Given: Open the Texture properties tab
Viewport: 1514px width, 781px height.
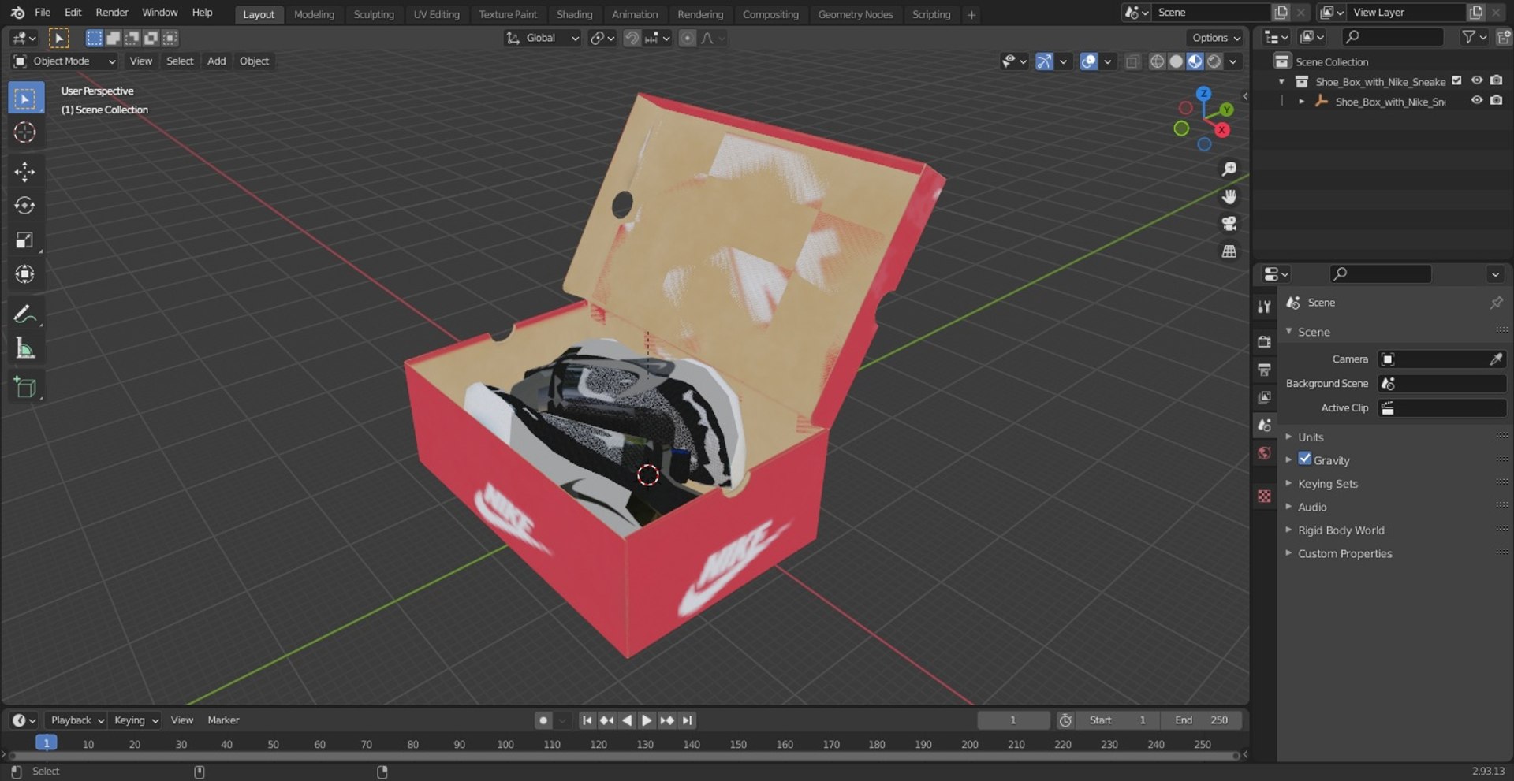Looking at the screenshot, I should [1265, 496].
